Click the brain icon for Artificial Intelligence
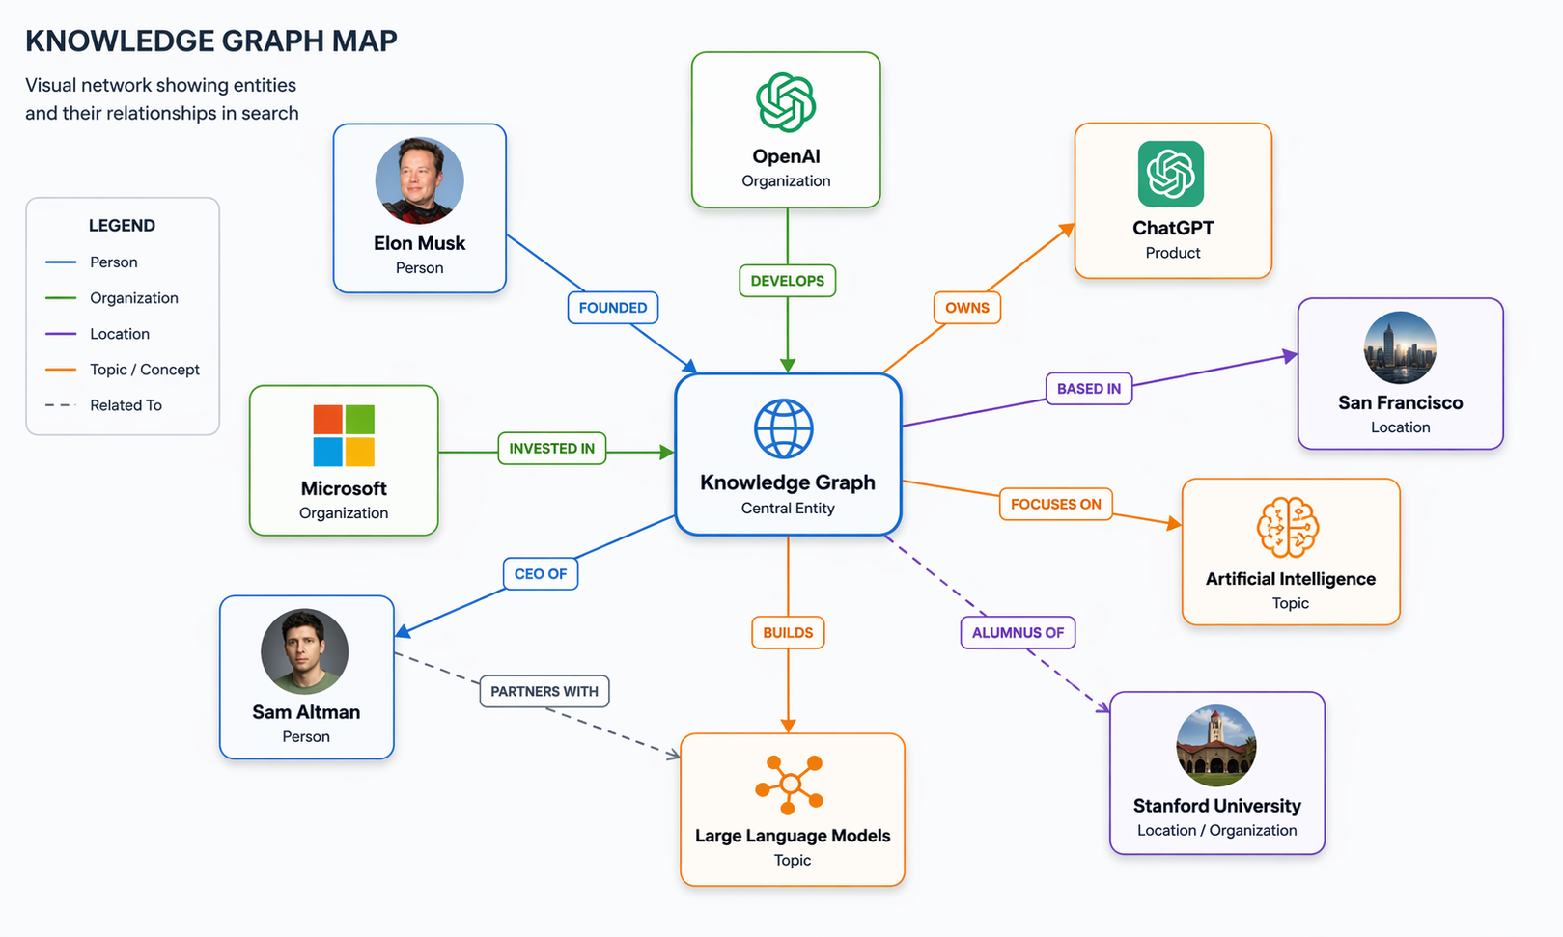The image size is (1563, 937). click(1288, 528)
